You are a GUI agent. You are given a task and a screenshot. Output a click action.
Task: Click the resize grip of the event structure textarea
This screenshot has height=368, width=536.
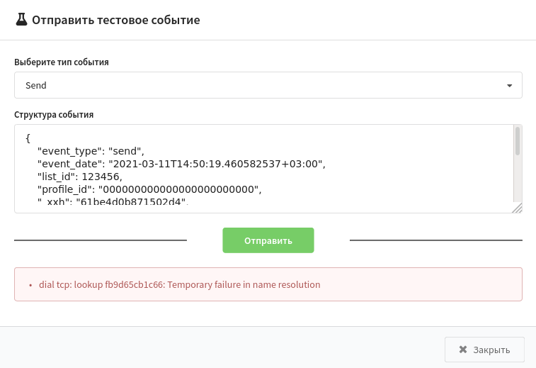(x=517, y=208)
